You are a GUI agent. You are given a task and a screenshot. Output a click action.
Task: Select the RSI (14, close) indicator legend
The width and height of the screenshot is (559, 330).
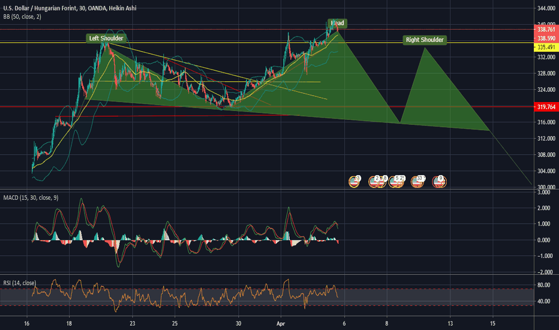pos(20,283)
